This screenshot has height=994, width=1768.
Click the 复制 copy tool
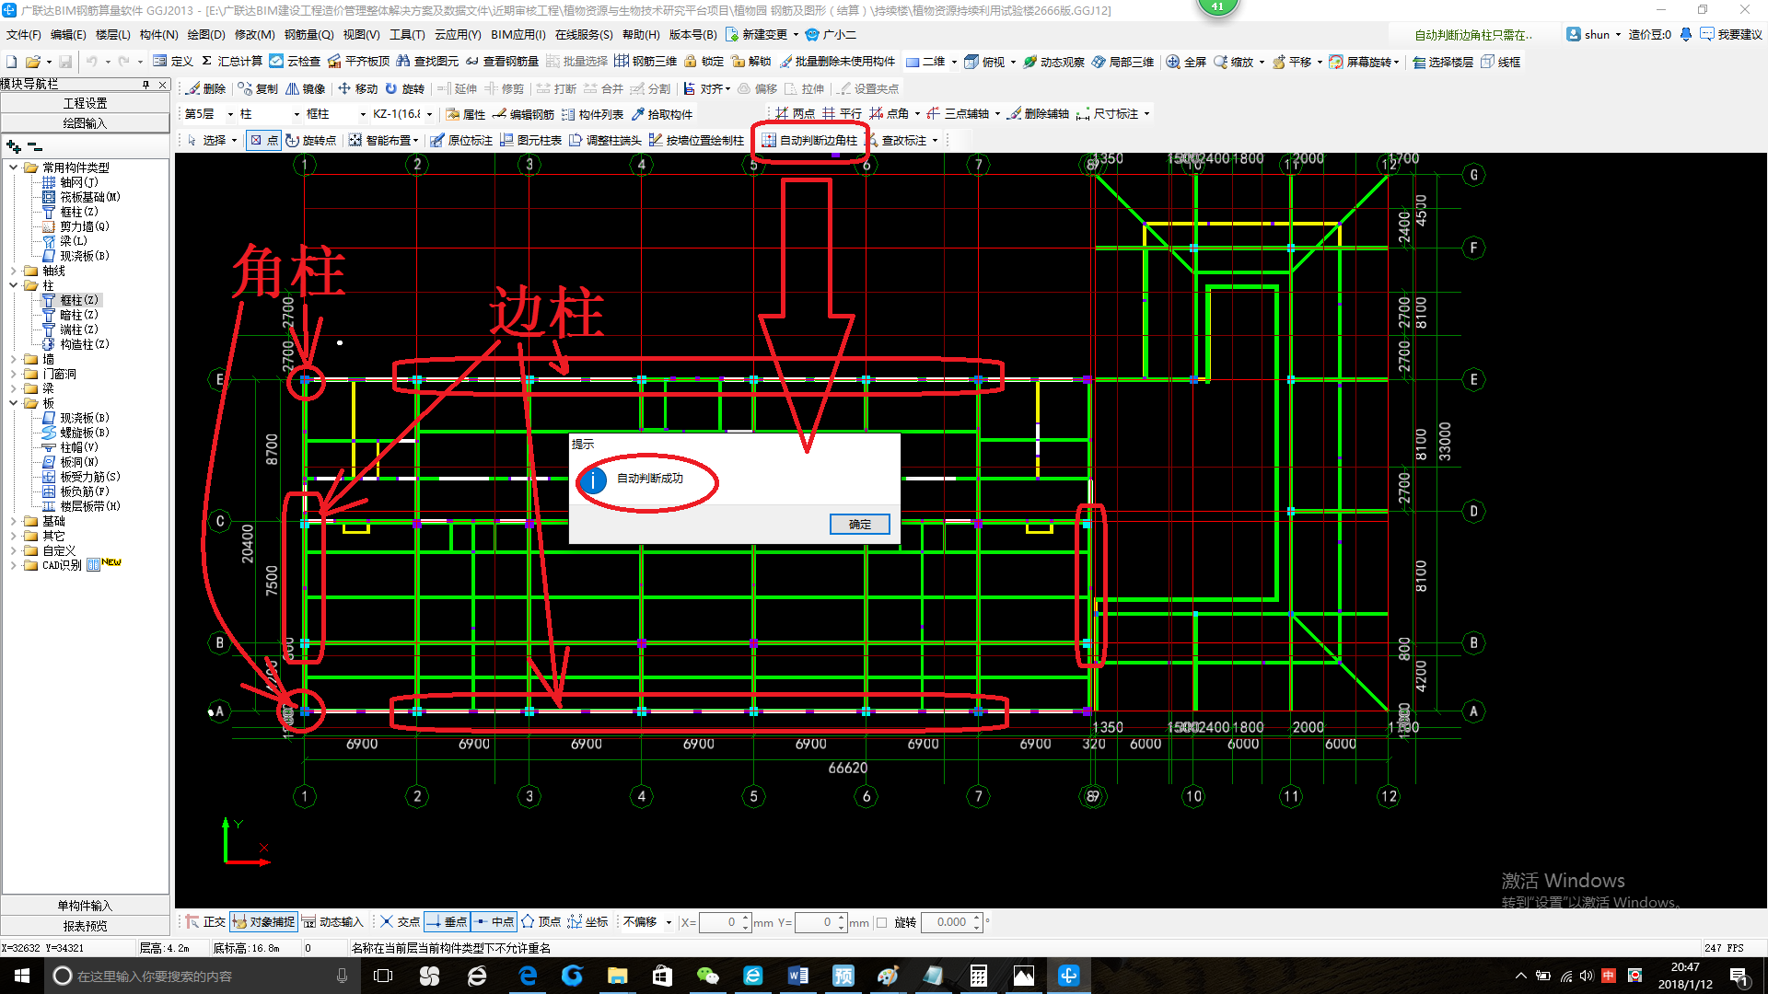coord(258,88)
